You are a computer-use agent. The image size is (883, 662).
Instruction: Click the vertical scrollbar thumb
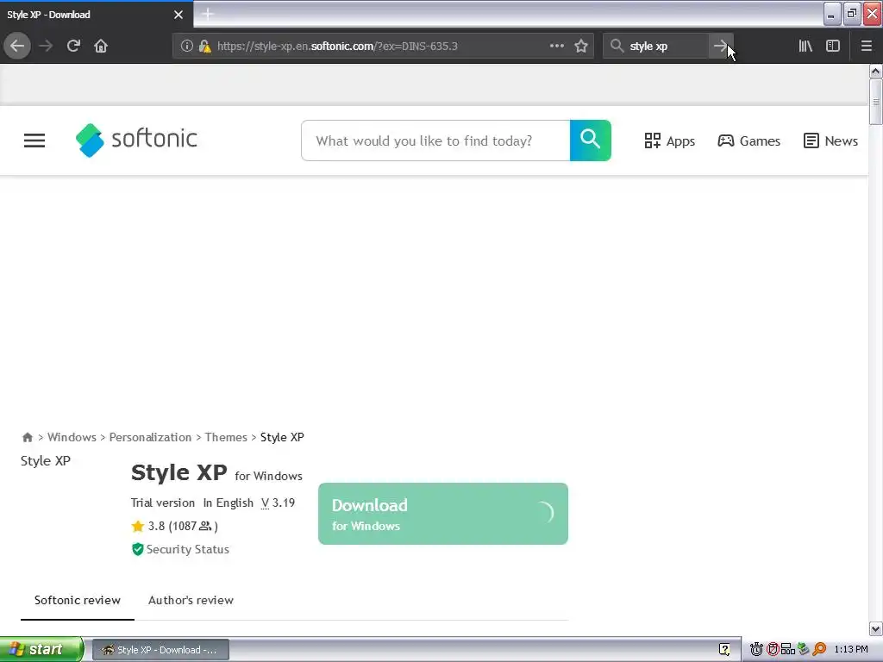[x=875, y=102]
